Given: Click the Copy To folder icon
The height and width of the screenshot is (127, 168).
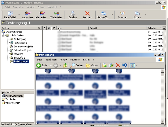Looking at the screenshot, I should point(111,65).
